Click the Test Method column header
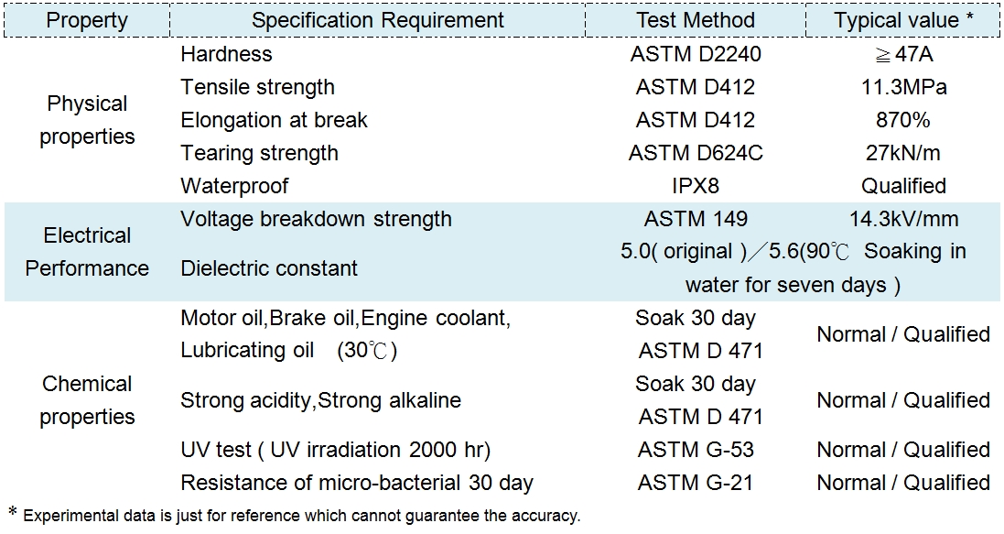Image resolution: width=1004 pixels, height=534 pixels. pos(696,20)
